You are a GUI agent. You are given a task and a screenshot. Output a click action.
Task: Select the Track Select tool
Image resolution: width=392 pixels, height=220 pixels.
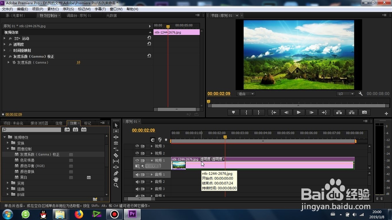(x=116, y=131)
